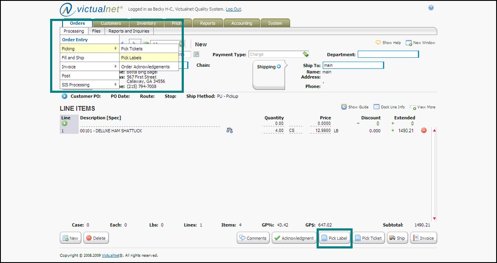Click the Show Help speech bubble icon
This screenshot has height=263, width=497.
point(378,42)
